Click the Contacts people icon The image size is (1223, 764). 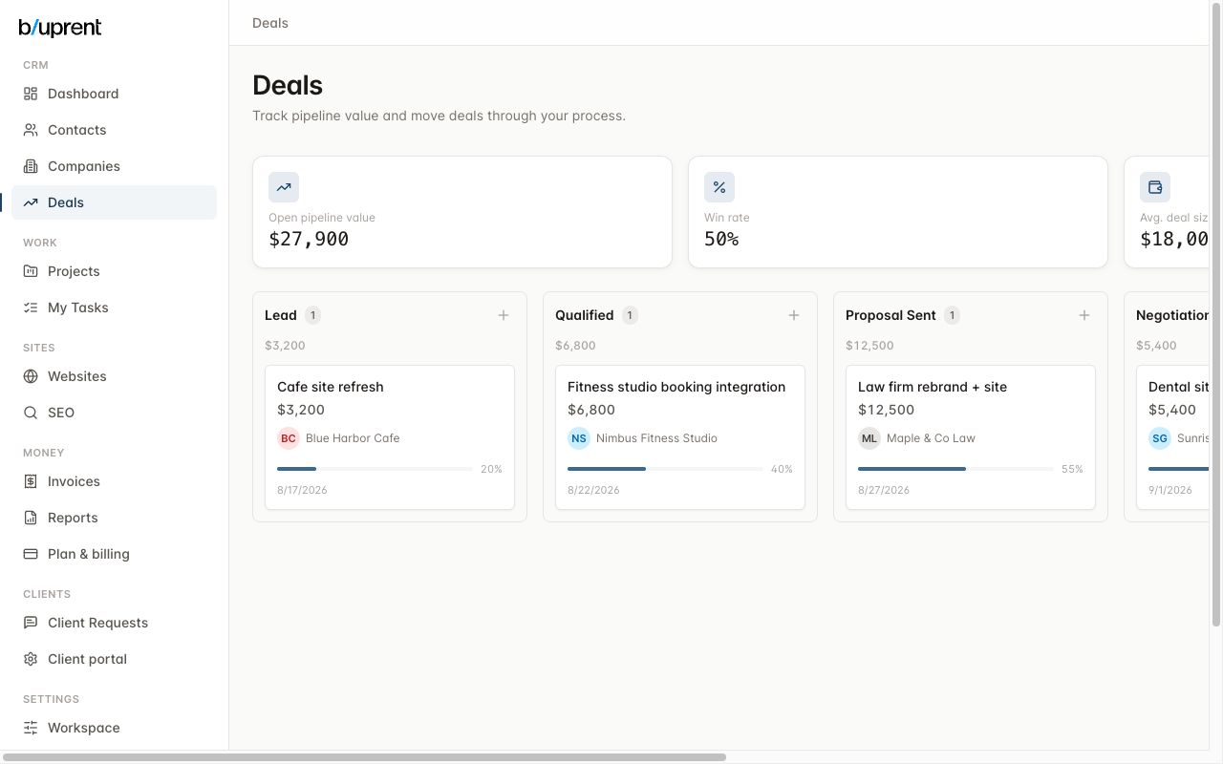31,130
